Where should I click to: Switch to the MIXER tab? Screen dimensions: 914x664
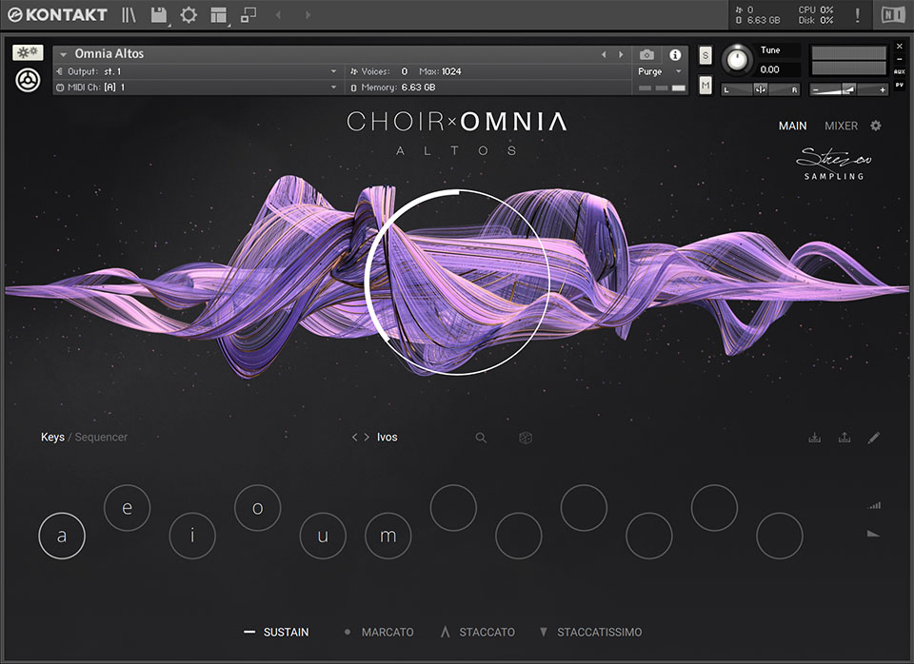[841, 126]
